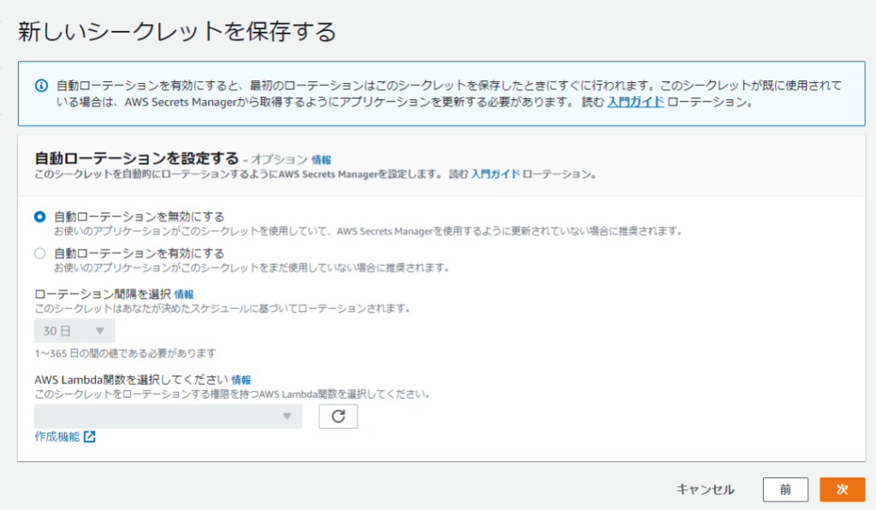This screenshot has height=510, width=876.
Task: Click the AWS Lambda関数を選択してください label
Action: click(131, 380)
